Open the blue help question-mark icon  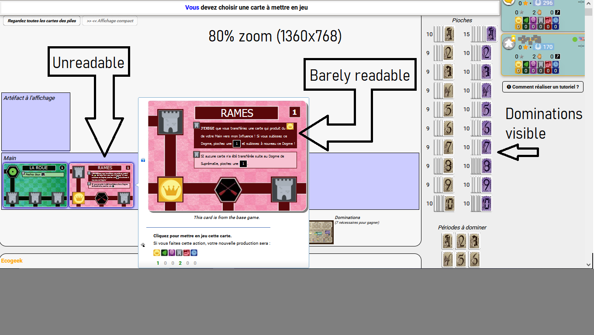143,161
